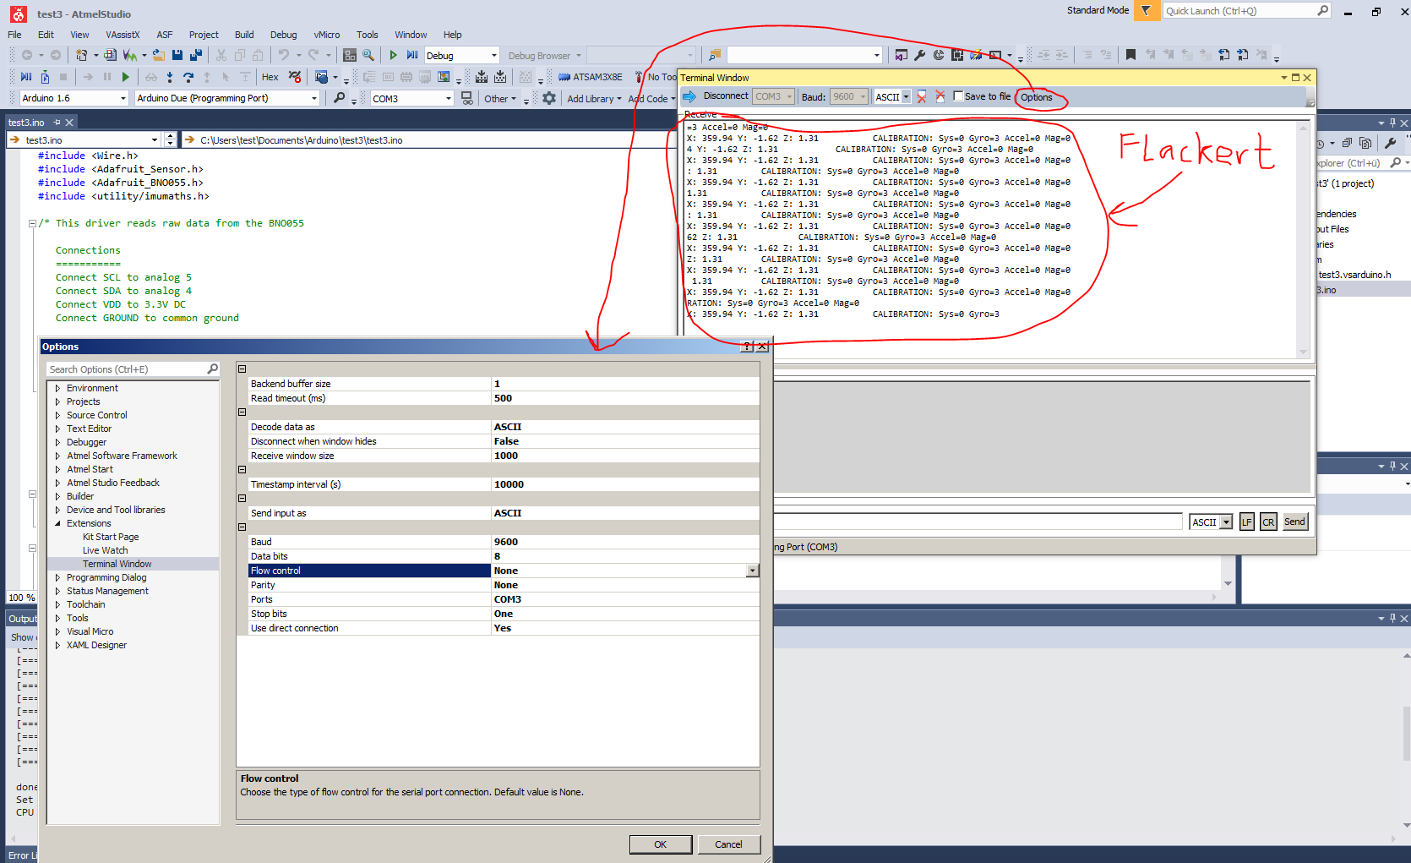1411x863 pixels.
Task: Open the VAssistX menu
Action: [123, 35]
